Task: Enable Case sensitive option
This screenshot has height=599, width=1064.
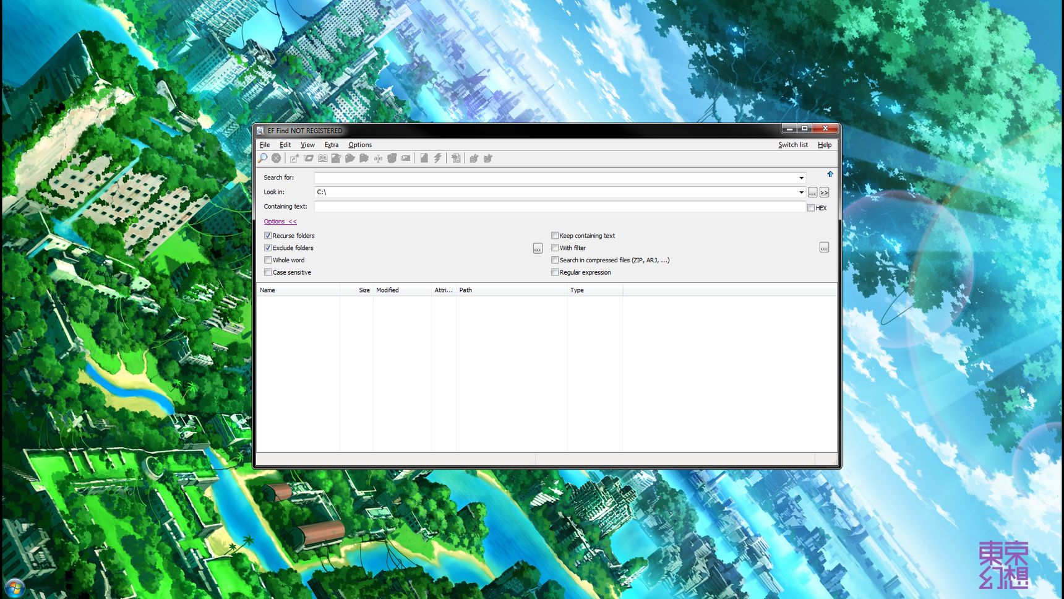Action: coord(268,272)
